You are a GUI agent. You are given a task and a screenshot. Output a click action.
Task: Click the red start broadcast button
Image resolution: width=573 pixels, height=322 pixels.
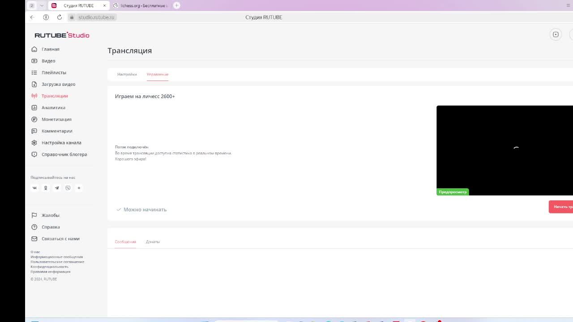click(x=561, y=207)
